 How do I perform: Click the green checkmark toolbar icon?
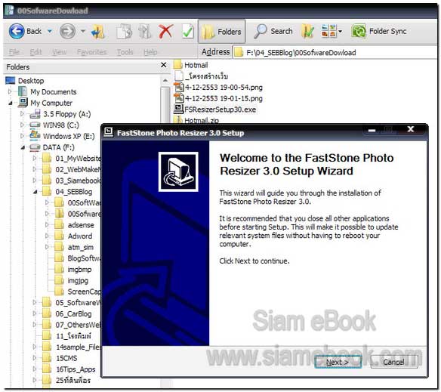point(187,31)
